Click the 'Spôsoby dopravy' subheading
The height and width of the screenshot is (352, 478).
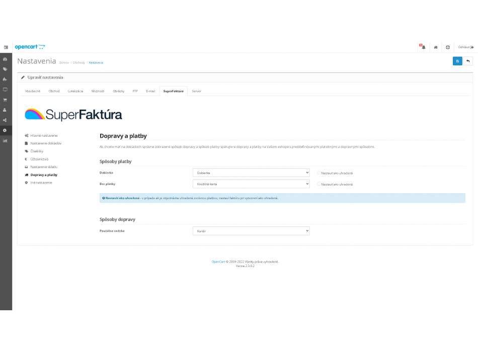pyautogui.click(x=117, y=219)
